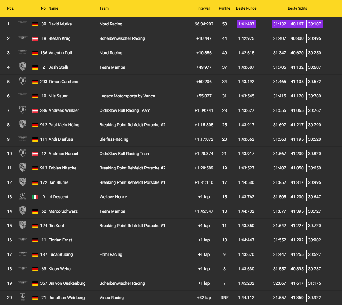Click the Bentley wings logo beside Stefan Krug

click(22, 38)
